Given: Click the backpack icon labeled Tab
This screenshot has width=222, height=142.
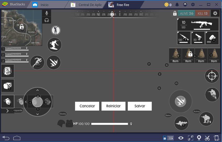Looking at the screenshot, I should click(8, 71).
